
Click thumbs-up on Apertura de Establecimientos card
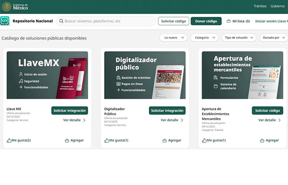pyautogui.click(x=204, y=140)
